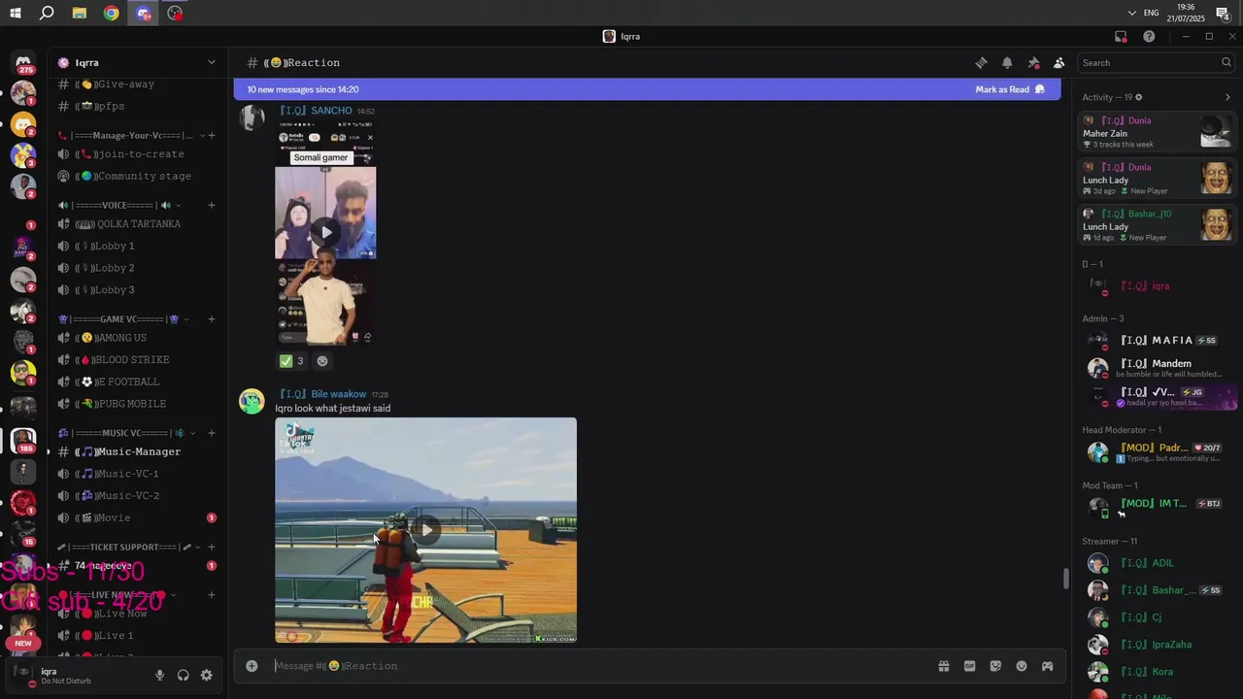Open notification settings bell icon
The height and width of the screenshot is (699, 1243).
1007,63
